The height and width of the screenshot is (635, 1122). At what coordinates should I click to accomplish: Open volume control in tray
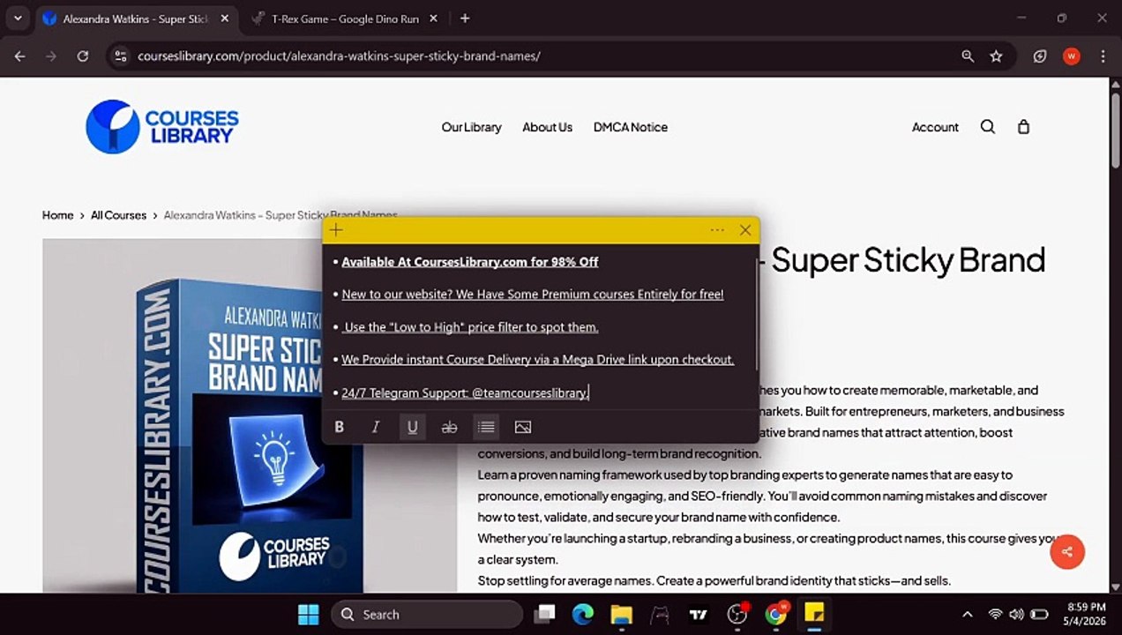pos(1016,615)
